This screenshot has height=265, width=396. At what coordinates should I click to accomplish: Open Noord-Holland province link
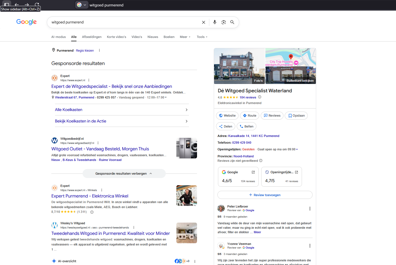[x=244, y=156]
